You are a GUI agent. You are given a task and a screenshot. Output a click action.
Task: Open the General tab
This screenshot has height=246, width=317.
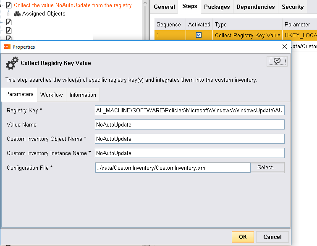point(164,7)
